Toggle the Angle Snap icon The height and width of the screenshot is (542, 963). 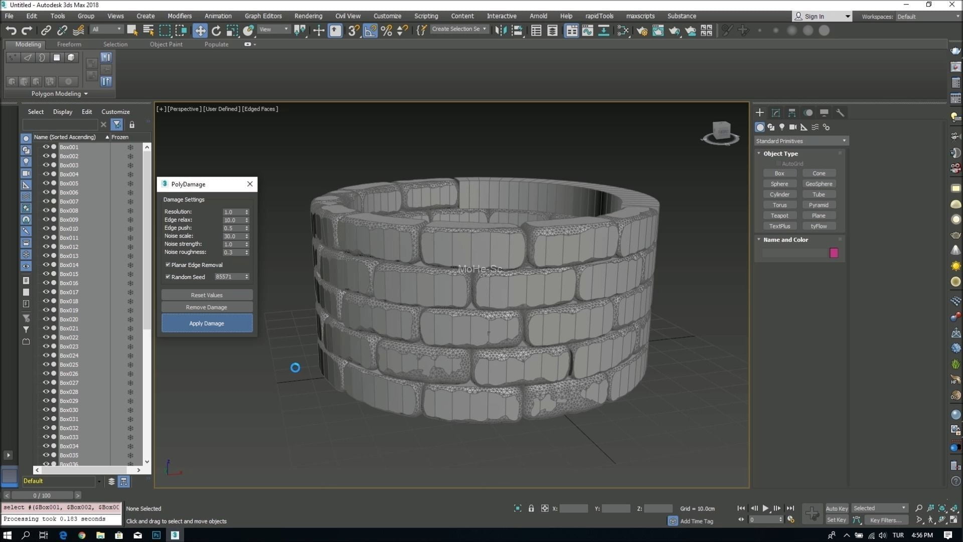coord(370,31)
